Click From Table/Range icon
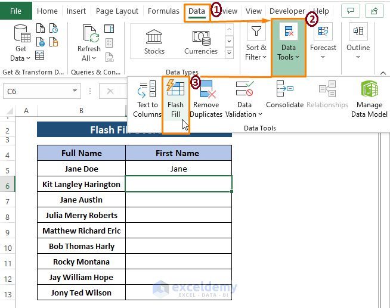 tap(40, 55)
